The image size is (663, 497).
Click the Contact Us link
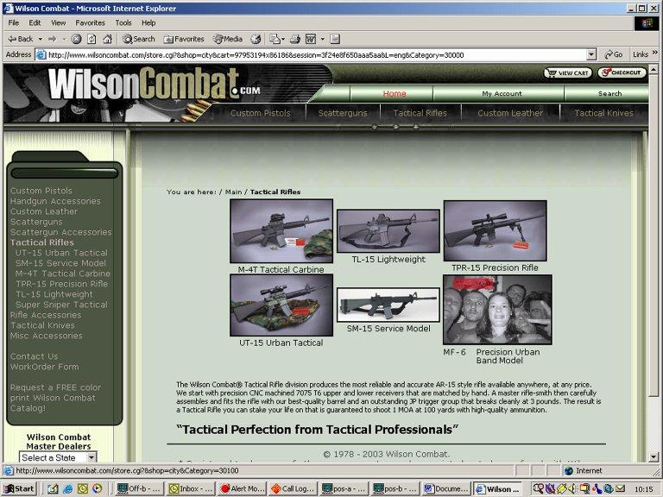tap(34, 356)
